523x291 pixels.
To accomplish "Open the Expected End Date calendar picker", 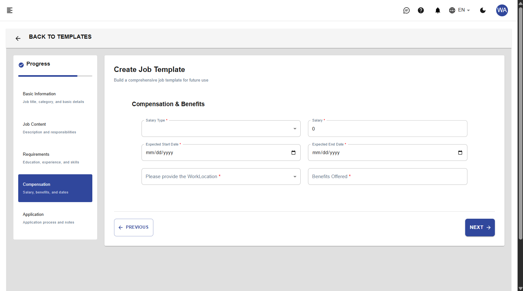I will coord(460,153).
